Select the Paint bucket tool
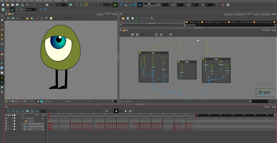This screenshot has width=277, height=143. point(2,54)
